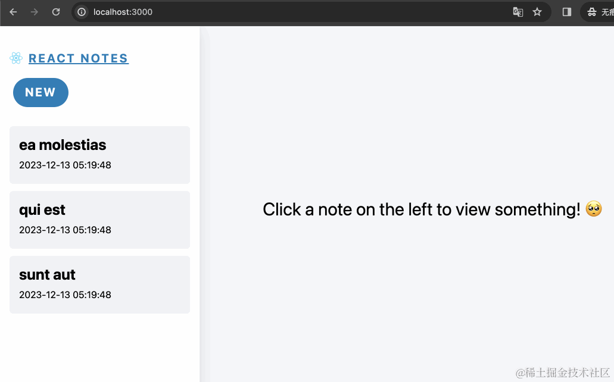Open the Google Translate page icon
Viewport: 614px width, 382px height.
pyautogui.click(x=518, y=12)
